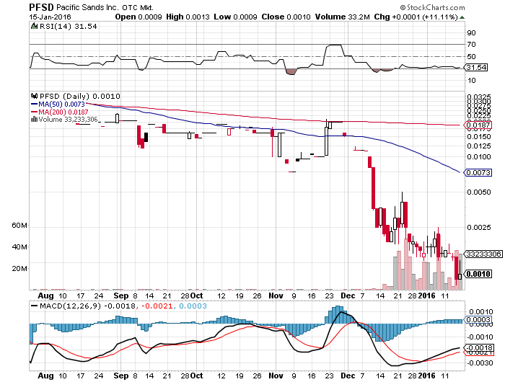Click the Low 0.0009 value
This screenshot has width=505, height=382.
click(x=235, y=17)
